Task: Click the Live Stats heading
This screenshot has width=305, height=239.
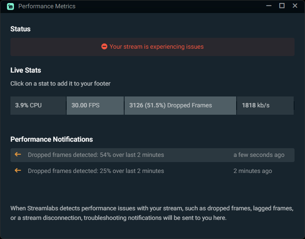Action: pos(26,70)
